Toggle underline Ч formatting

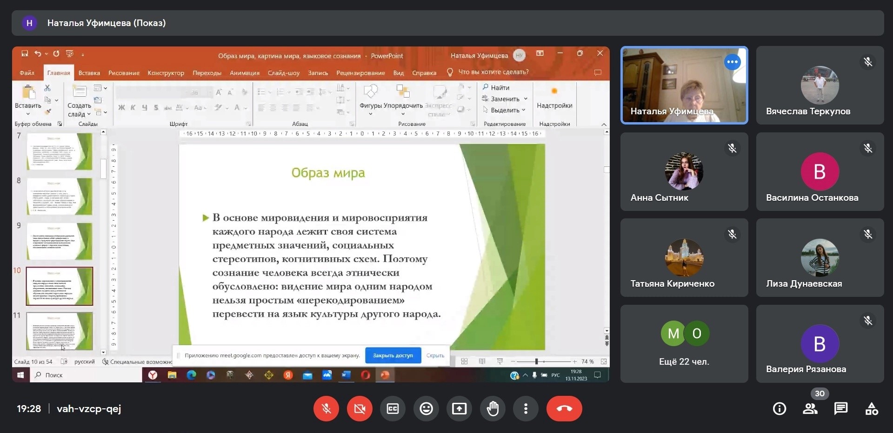(x=145, y=107)
